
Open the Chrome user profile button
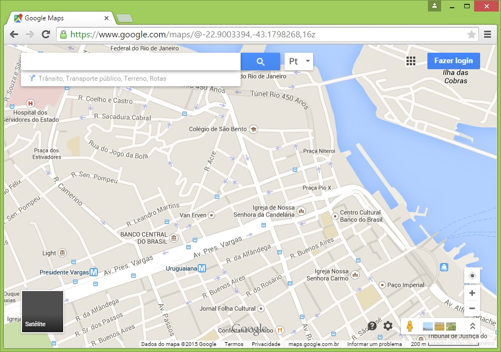point(435,5)
